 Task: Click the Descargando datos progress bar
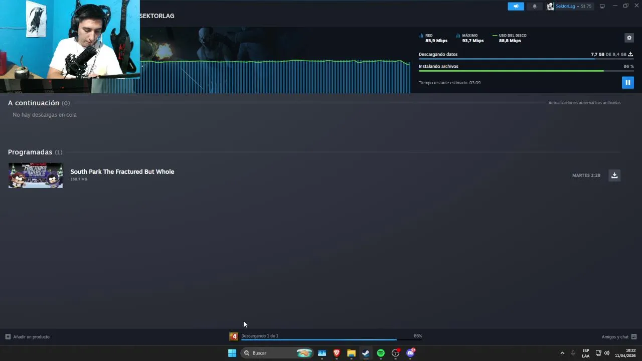(x=526, y=59)
